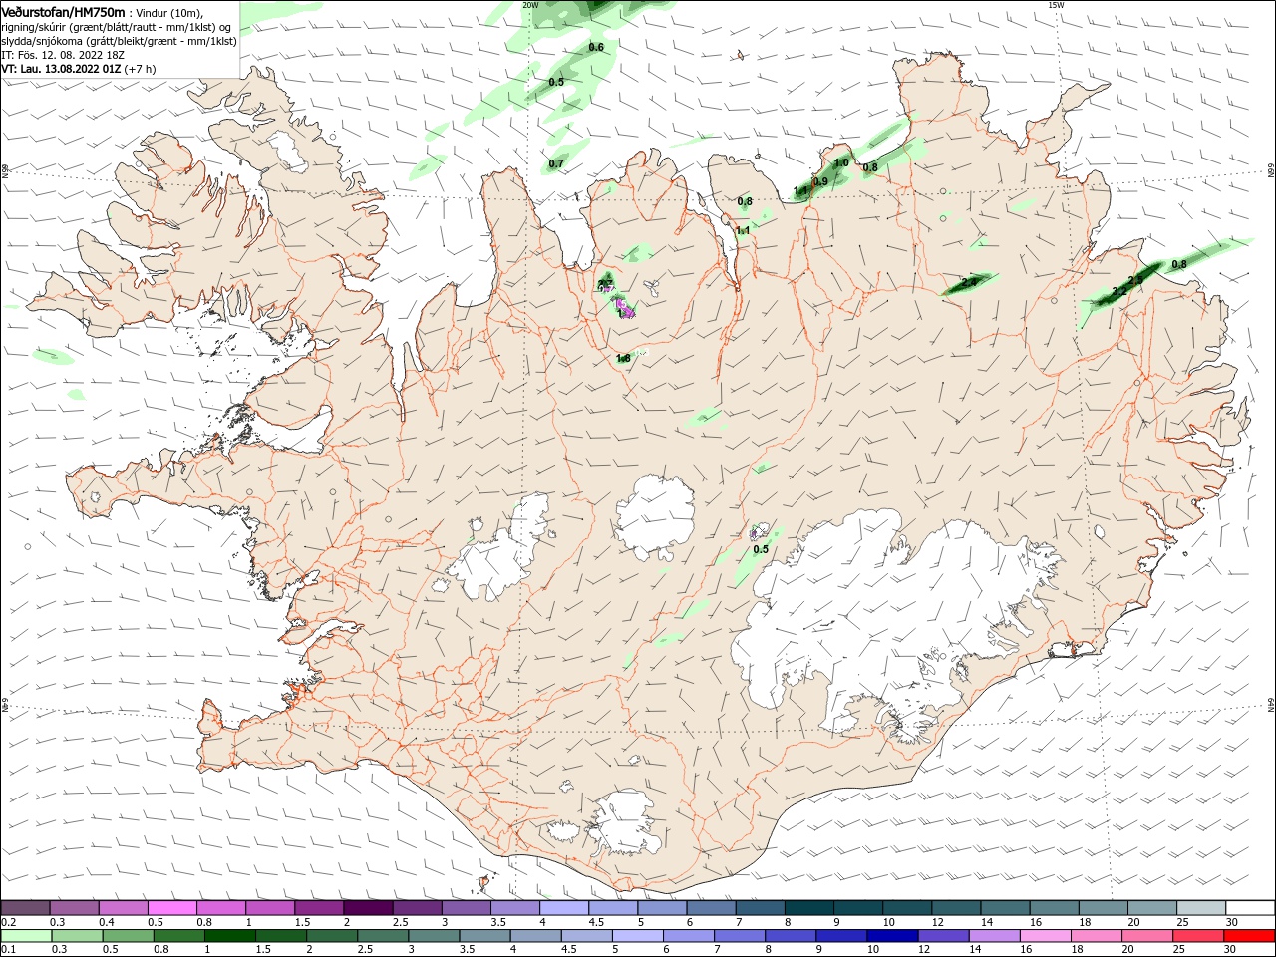Click the 0.9 precipitation value on north coast
This screenshot has height=957, width=1276.
(x=820, y=181)
